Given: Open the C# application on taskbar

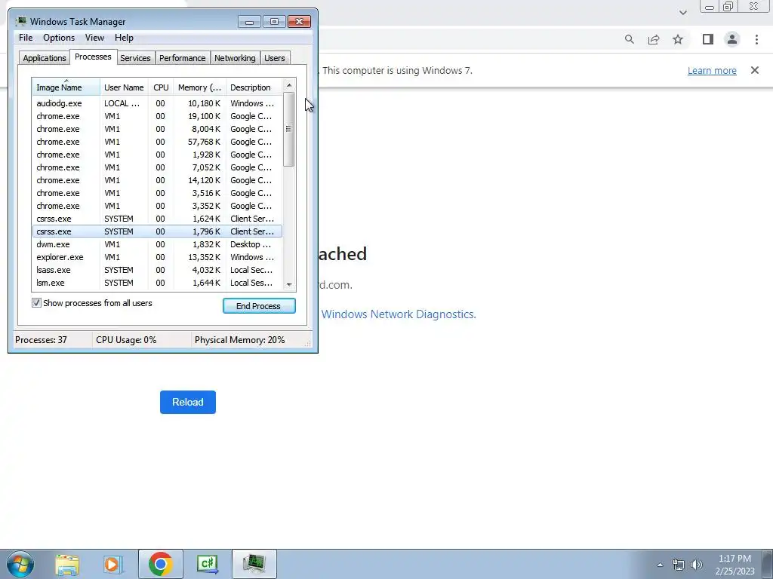Looking at the screenshot, I should pyautogui.click(x=207, y=564).
